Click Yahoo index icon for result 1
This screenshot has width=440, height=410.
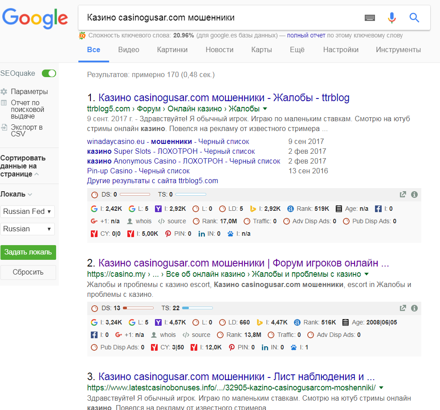point(158,209)
